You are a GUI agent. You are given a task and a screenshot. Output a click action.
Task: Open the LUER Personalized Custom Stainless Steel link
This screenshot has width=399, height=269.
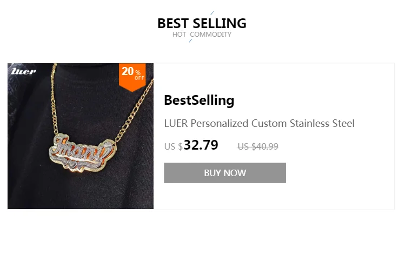click(259, 124)
